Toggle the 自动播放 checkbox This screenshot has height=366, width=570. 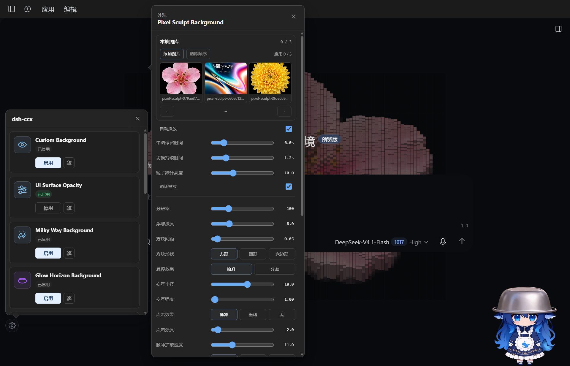pyautogui.click(x=289, y=129)
